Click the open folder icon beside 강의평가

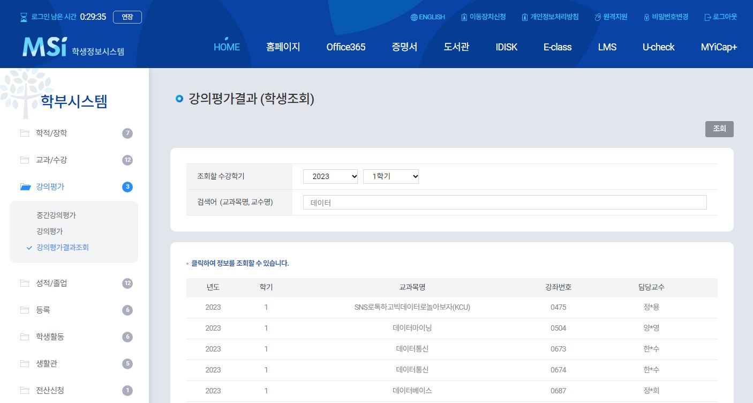click(x=25, y=186)
